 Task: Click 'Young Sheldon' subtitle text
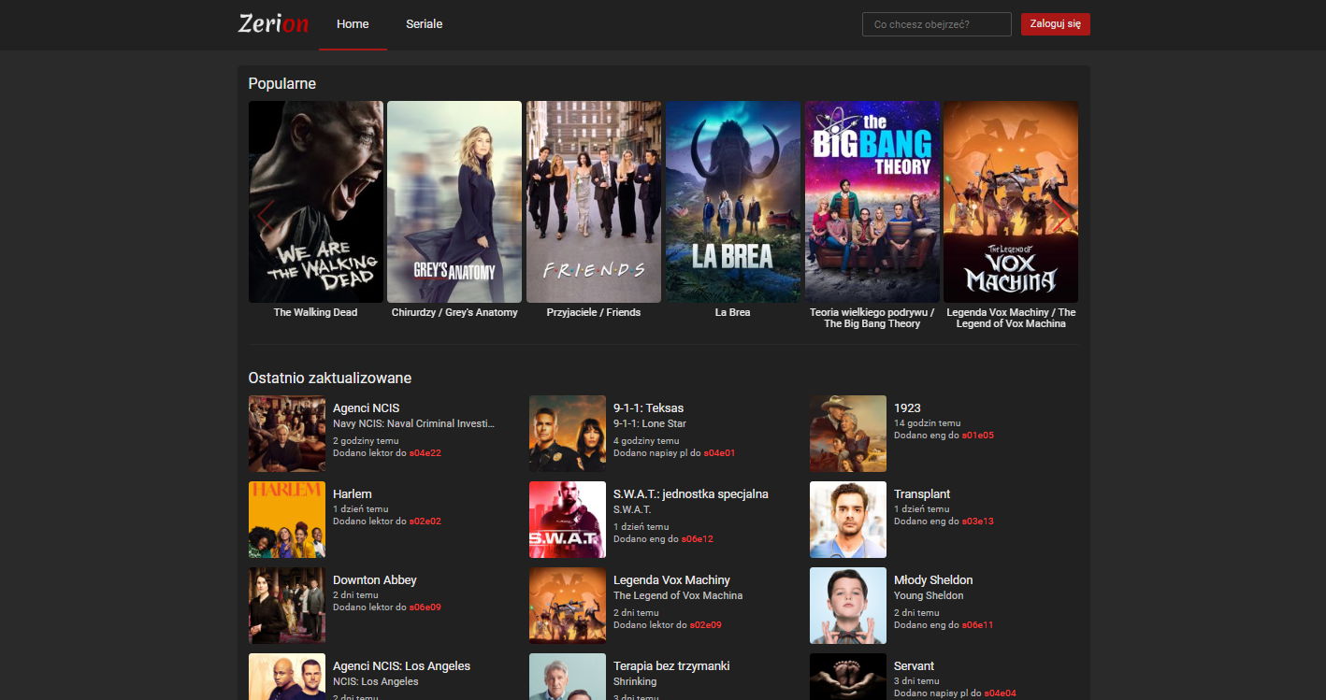(929, 595)
